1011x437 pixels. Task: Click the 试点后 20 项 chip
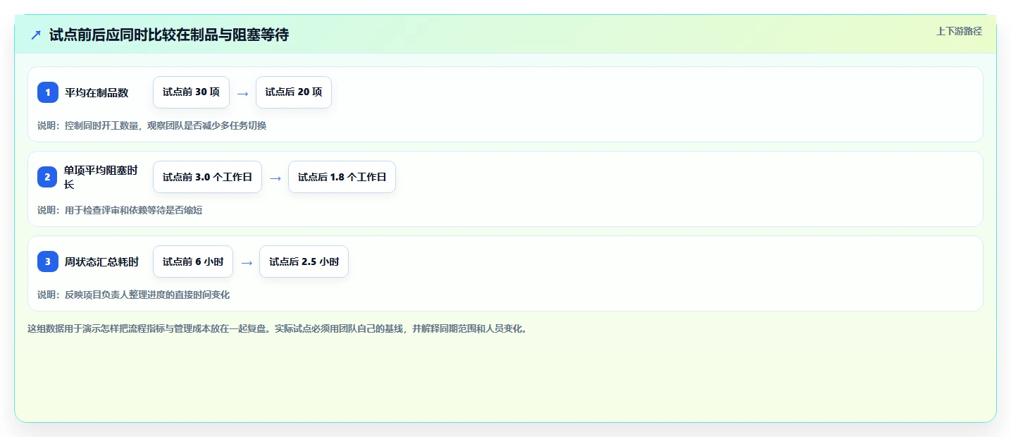click(294, 92)
